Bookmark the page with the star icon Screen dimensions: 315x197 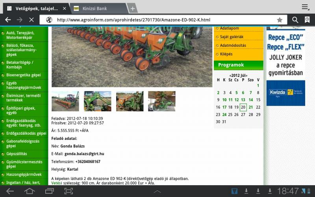coord(280,20)
